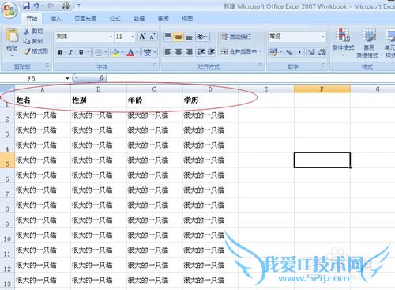Cut selection using 剪切
395x290 pixels.
click(x=33, y=32)
